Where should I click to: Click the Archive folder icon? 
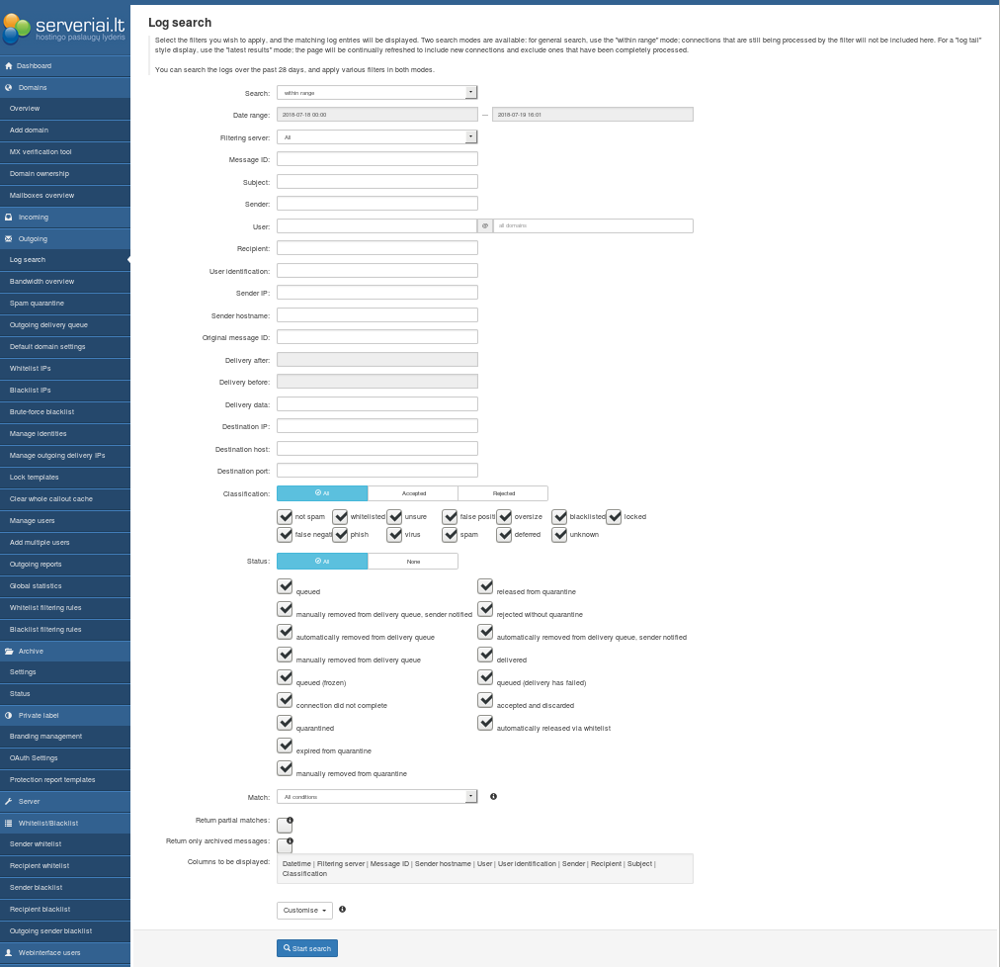coord(9,652)
